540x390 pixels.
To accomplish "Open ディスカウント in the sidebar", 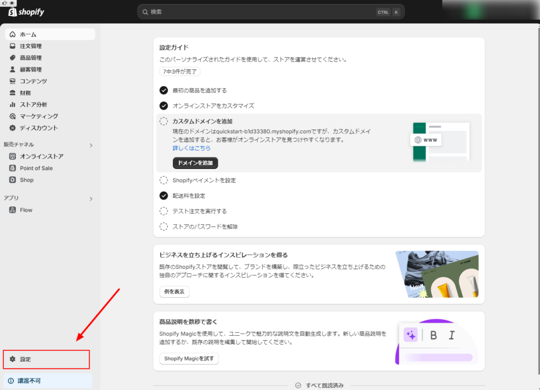I will pos(50,128).
